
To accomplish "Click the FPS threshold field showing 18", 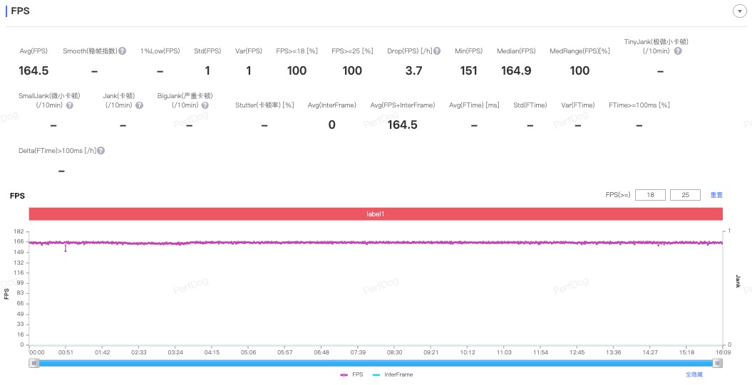I will point(649,195).
